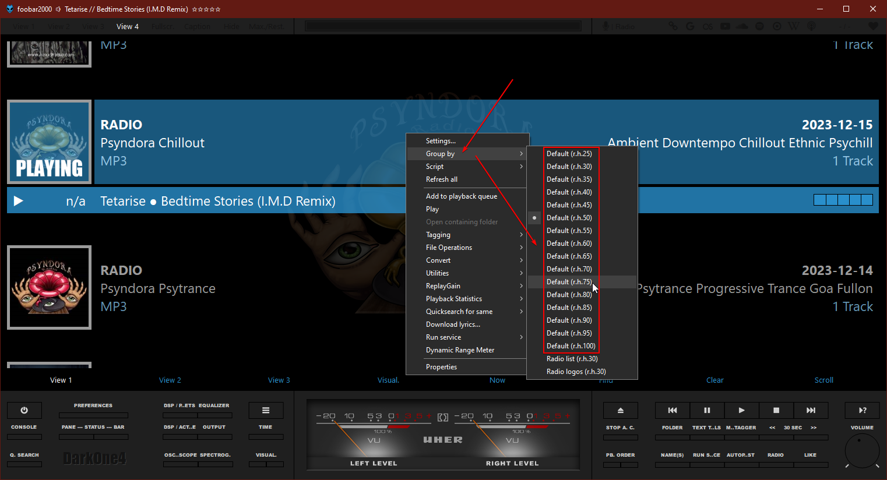Stop playback with the stop button
Screen dimensions: 887x480
[776, 410]
